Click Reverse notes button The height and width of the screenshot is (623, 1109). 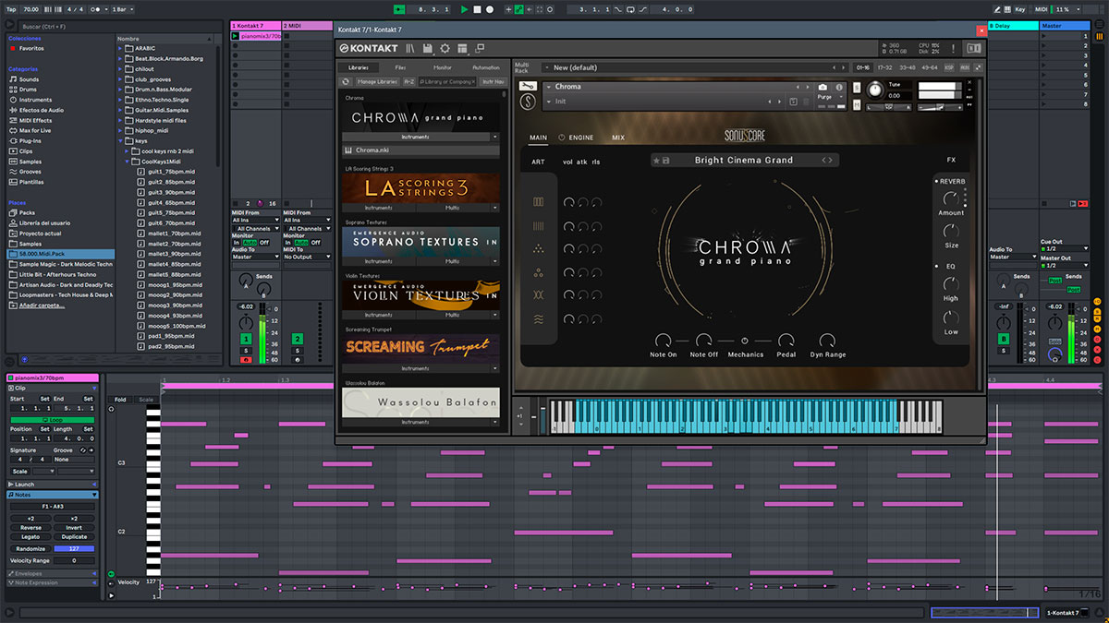click(x=30, y=527)
